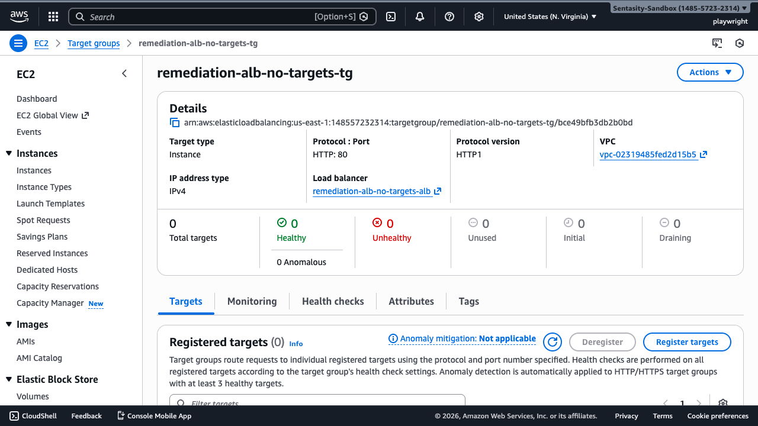758x426 pixels.
Task: Collapse the Instances section in sidebar
Action: 9,154
